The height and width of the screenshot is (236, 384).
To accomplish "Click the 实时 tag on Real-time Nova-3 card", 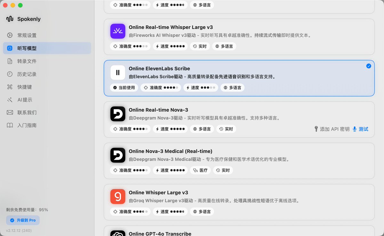I will (226, 129).
